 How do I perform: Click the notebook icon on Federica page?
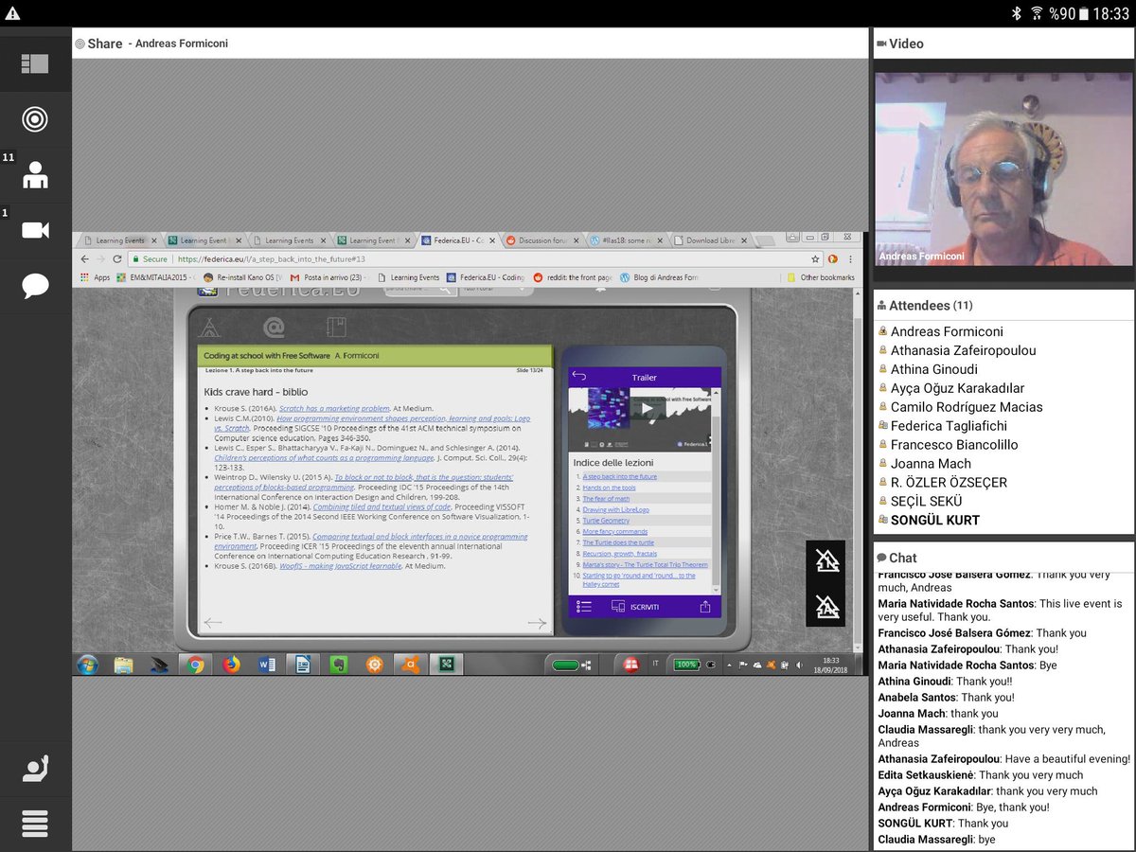click(335, 328)
